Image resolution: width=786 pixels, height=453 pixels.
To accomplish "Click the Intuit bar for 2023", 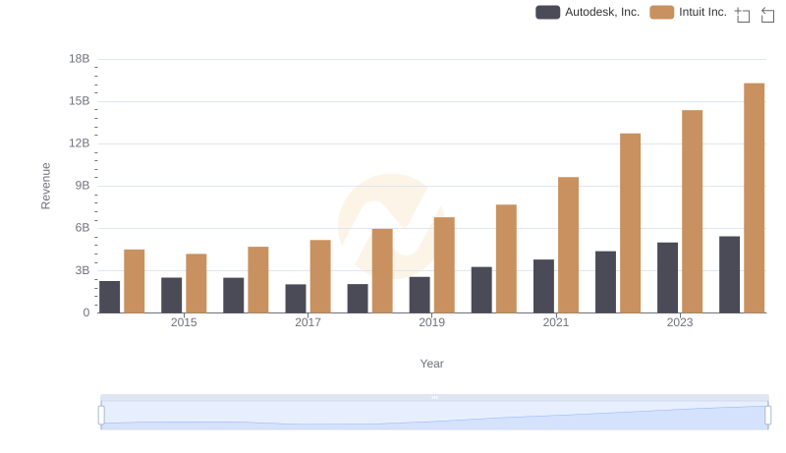I will tap(692, 211).
